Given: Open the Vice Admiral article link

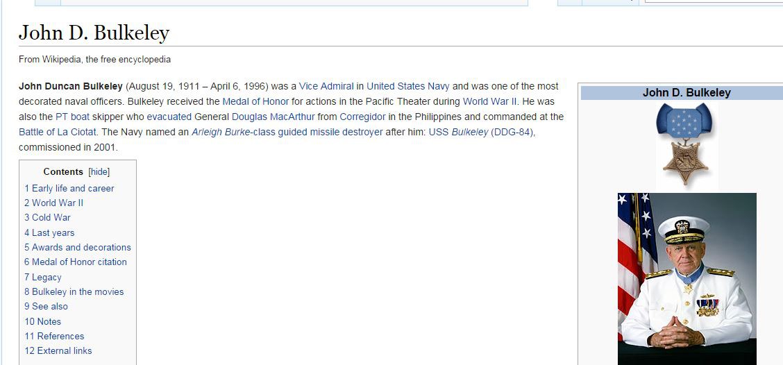Looking at the screenshot, I should click(x=326, y=86).
